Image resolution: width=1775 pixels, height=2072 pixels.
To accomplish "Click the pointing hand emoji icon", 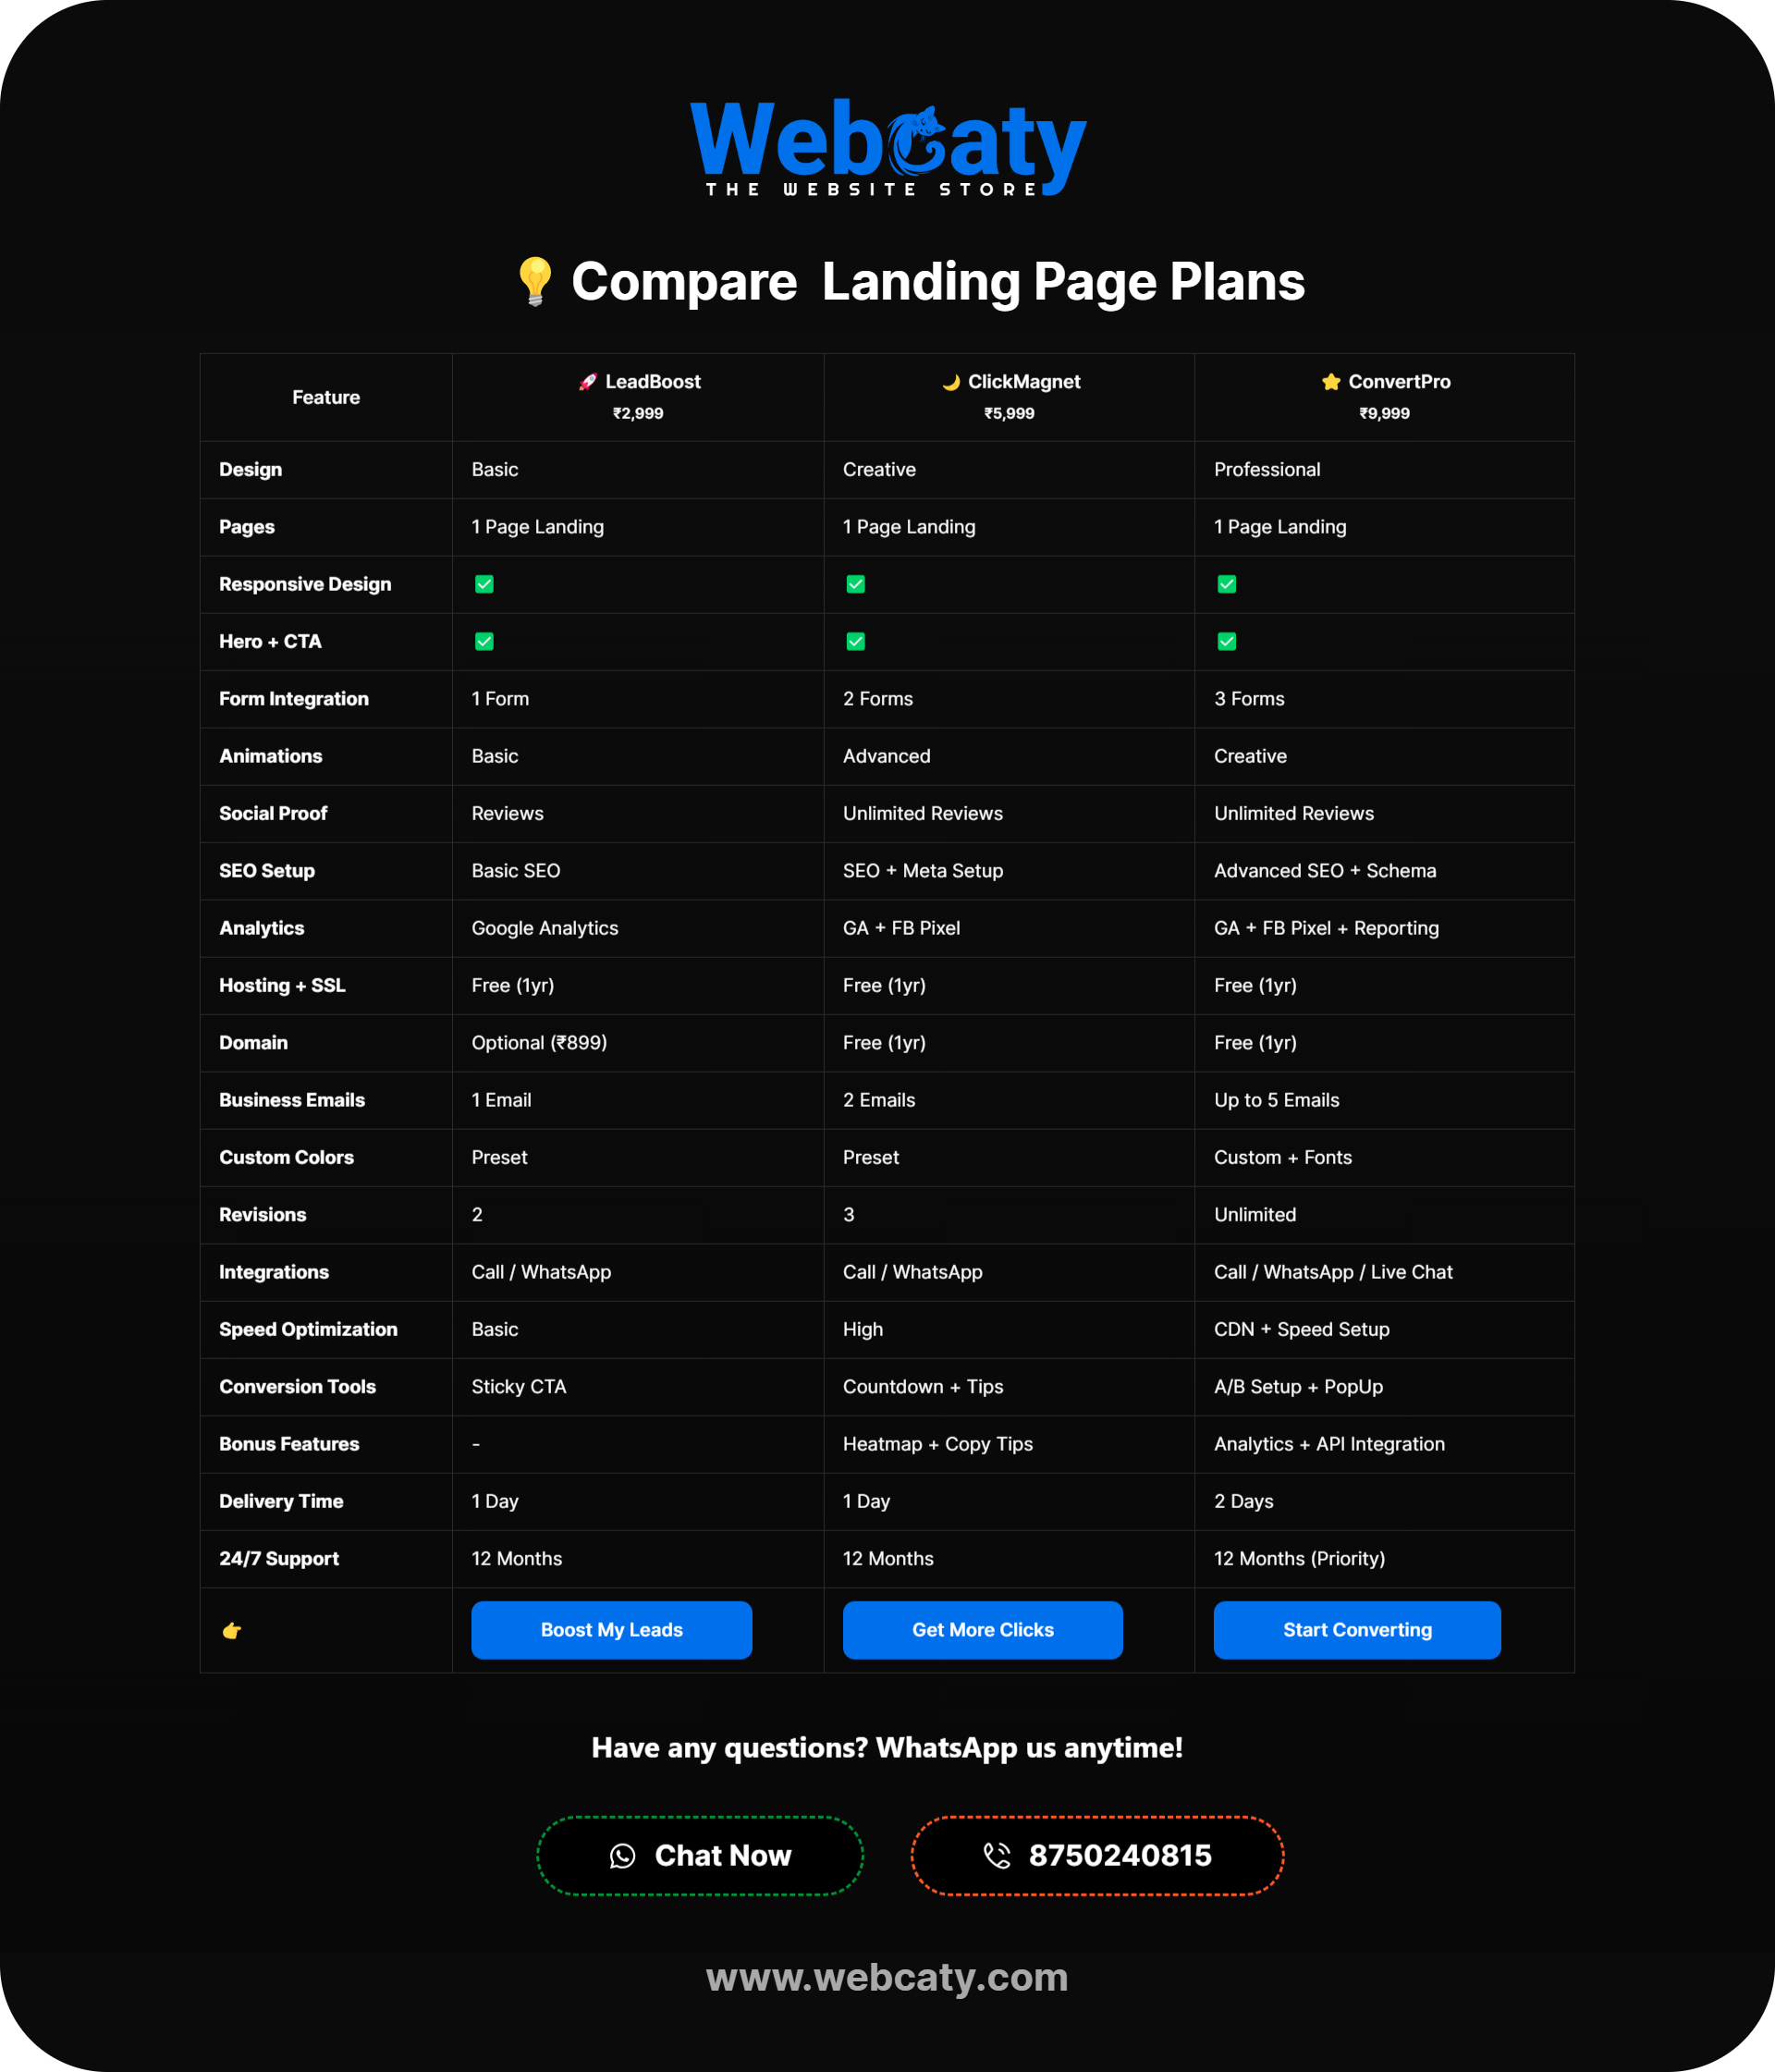I will click(x=232, y=1630).
